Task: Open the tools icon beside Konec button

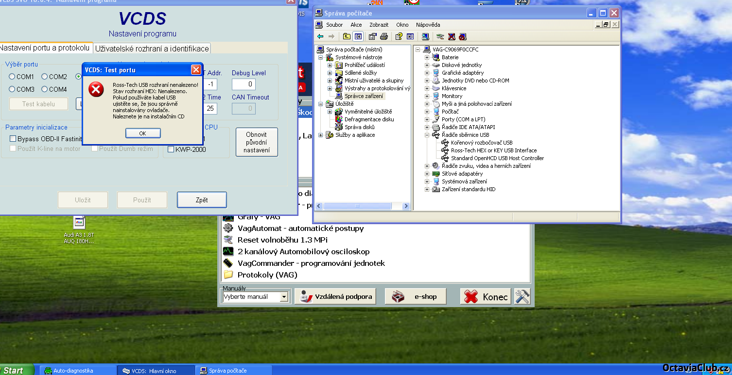Action: coord(522,296)
